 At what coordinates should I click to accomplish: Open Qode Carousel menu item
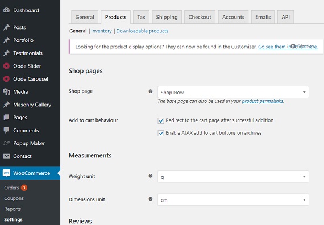pos(30,79)
